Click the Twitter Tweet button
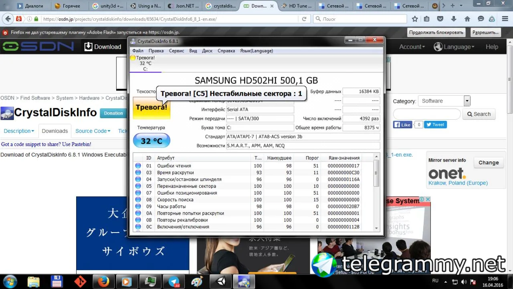The width and height of the screenshot is (513, 289). click(x=436, y=124)
